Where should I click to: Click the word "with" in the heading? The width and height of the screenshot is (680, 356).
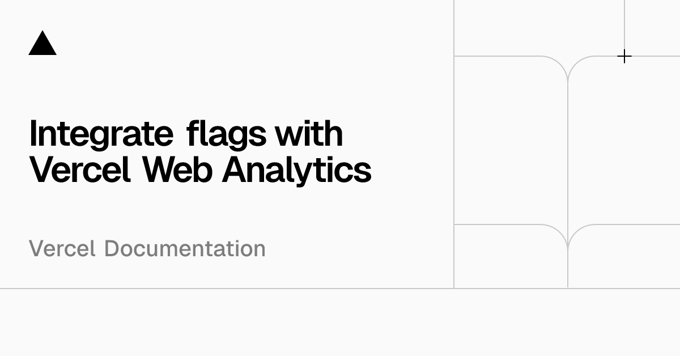tap(309, 133)
